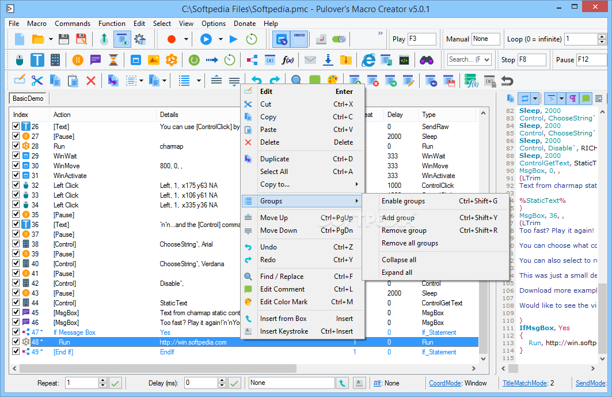Click the blue Text command icon
This screenshot has height=397, width=612.
37,60
